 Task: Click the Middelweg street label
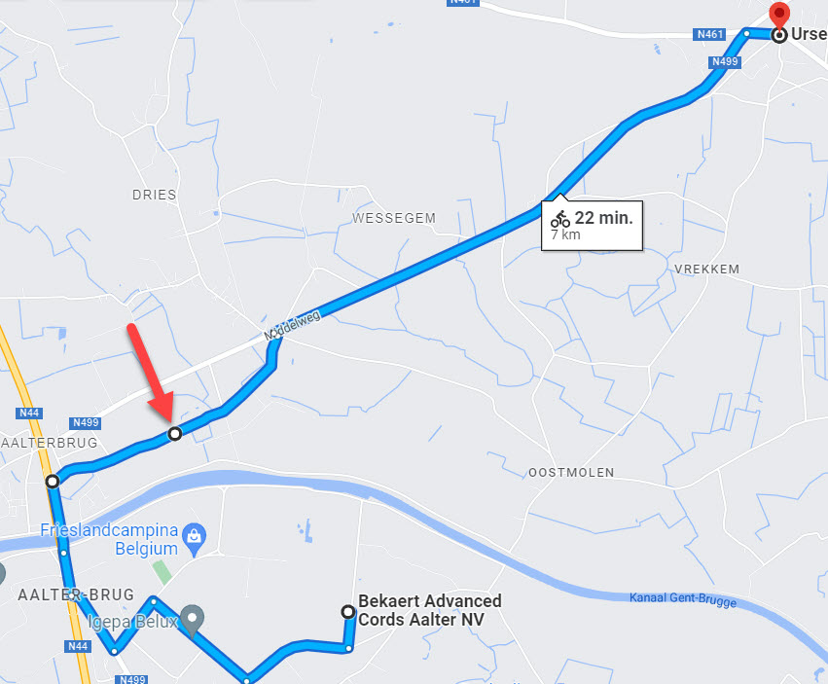(292, 325)
